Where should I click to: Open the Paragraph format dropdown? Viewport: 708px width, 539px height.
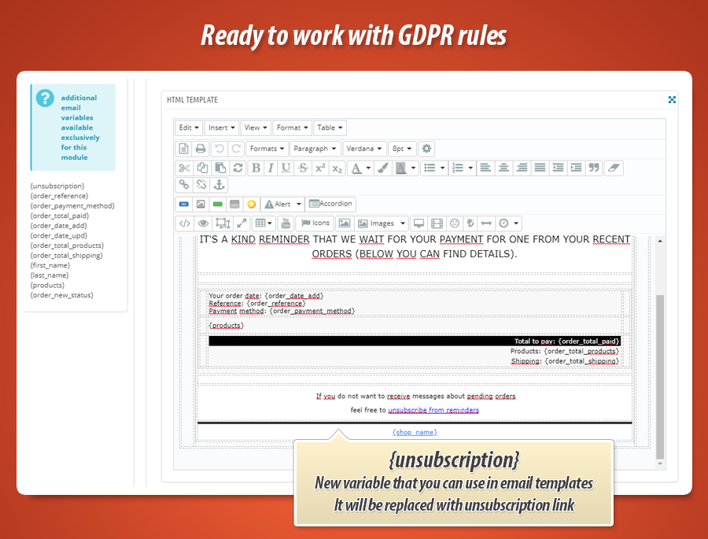(x=315, y=149)
